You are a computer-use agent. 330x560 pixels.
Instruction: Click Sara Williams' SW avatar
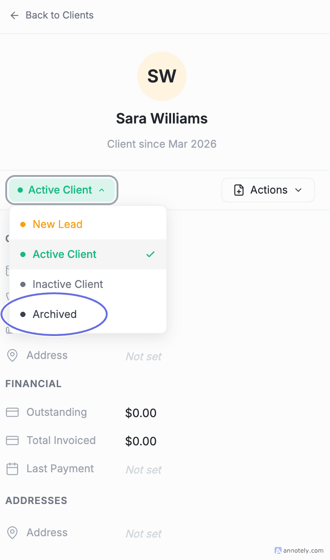162,76
